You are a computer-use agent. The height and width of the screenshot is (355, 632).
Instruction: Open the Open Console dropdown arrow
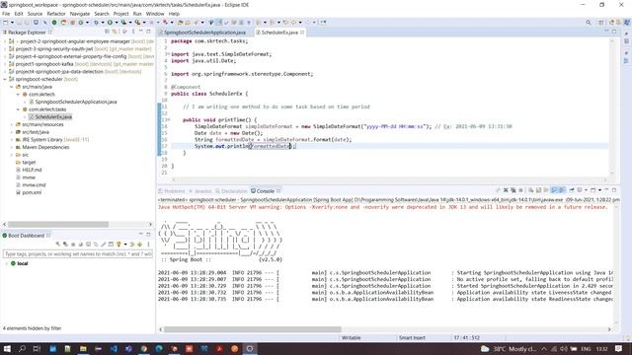tap(599, 190)
